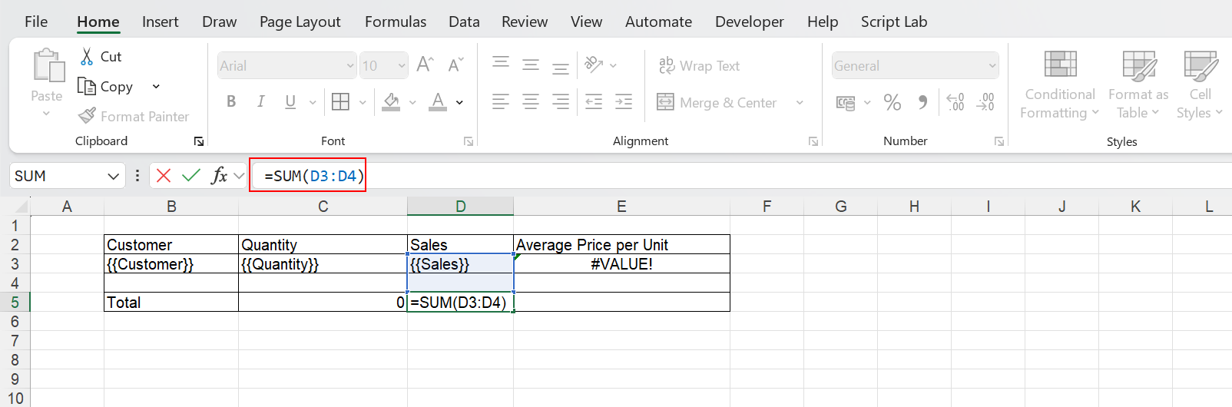
Task: Align text right in cell
Action: [x=561, y=101]
